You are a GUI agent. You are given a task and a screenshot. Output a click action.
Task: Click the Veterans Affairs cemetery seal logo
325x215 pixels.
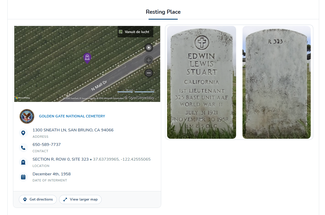coord(27,116)
